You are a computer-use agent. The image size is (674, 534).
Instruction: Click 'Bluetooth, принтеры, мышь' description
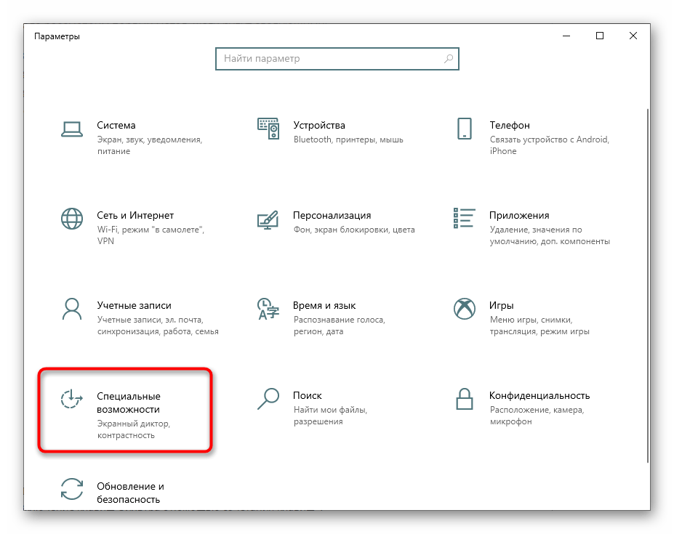coord(348,139)
